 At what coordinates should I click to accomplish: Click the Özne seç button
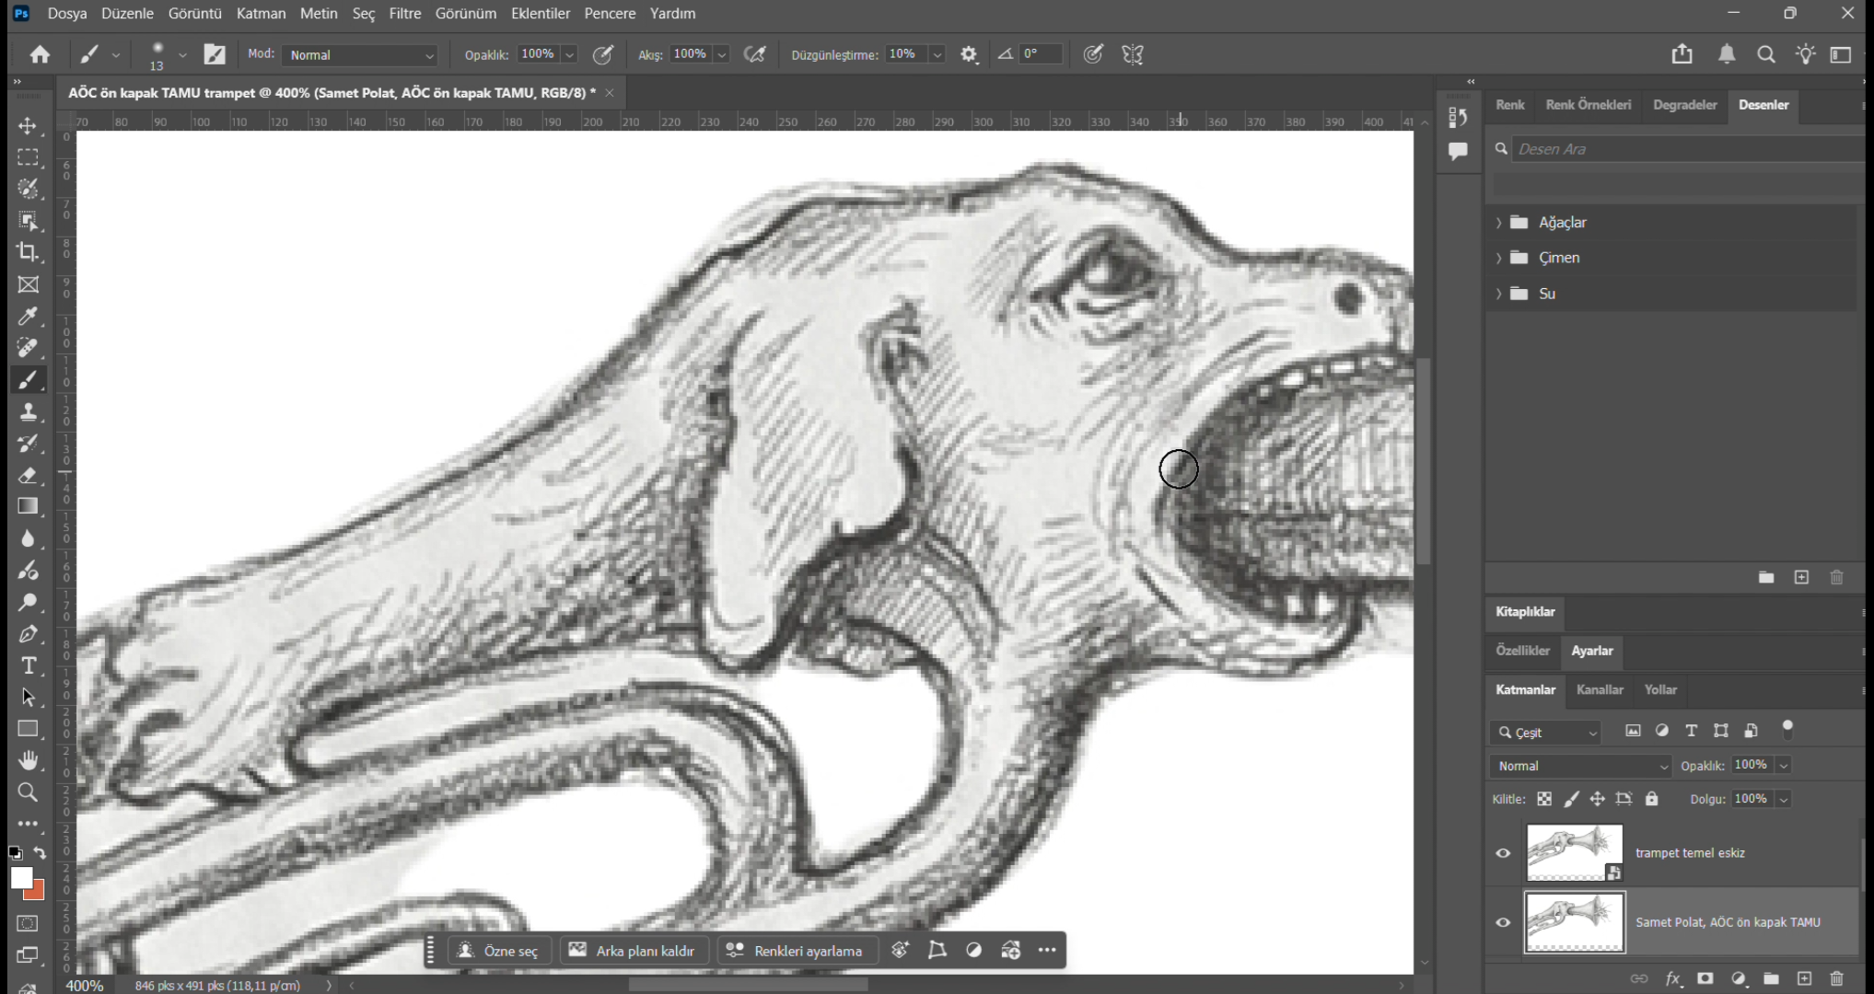pyautogui.click(x=498, y=951)
